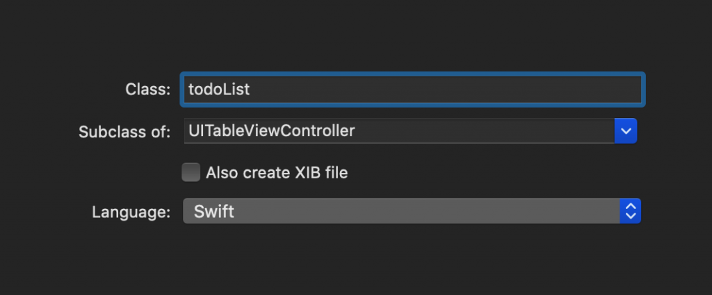The width and height of the screenshot is (712, 295).
Task: Click the "Swift" language selection text
Action: 214,212
